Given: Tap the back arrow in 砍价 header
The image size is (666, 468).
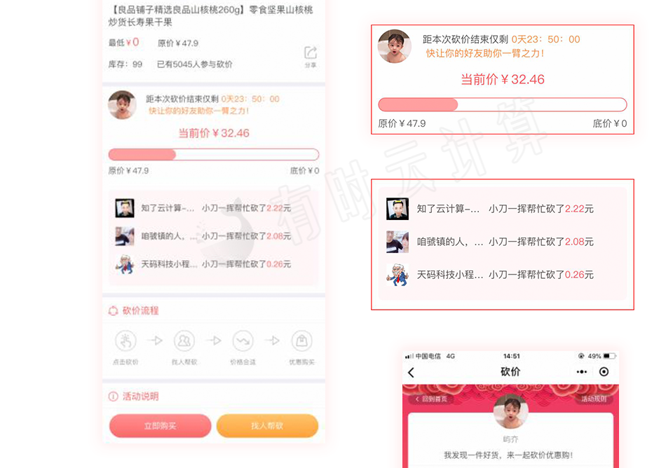Looking at the screenshot, I should (x=411, y=373).
